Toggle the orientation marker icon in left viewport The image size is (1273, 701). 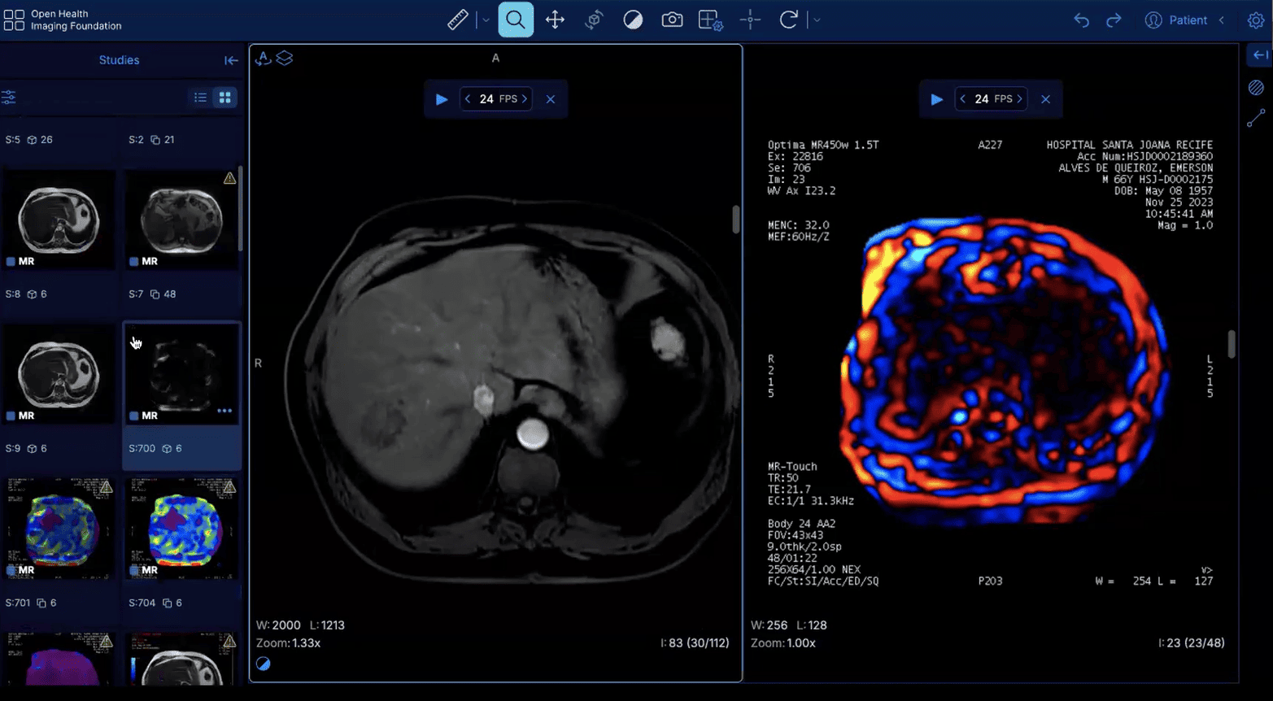(x=263, y=59)
